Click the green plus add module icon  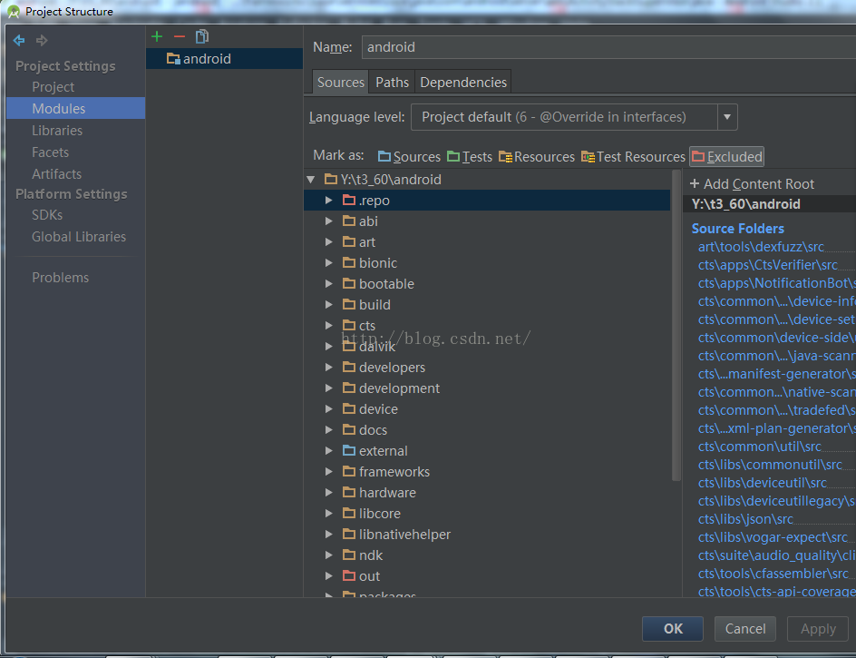coord(157,36)
